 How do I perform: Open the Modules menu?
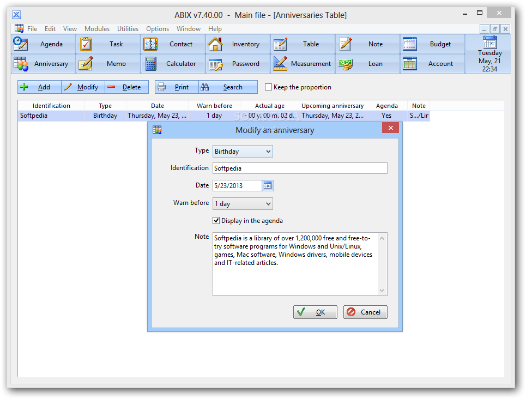(97, 29)
